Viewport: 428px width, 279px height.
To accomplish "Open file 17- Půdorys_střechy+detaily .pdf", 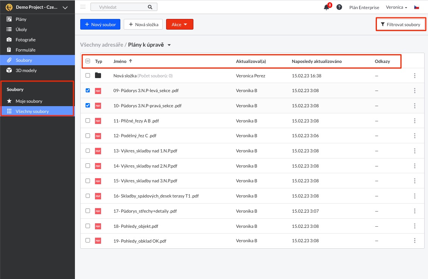I will click(145, 211).
